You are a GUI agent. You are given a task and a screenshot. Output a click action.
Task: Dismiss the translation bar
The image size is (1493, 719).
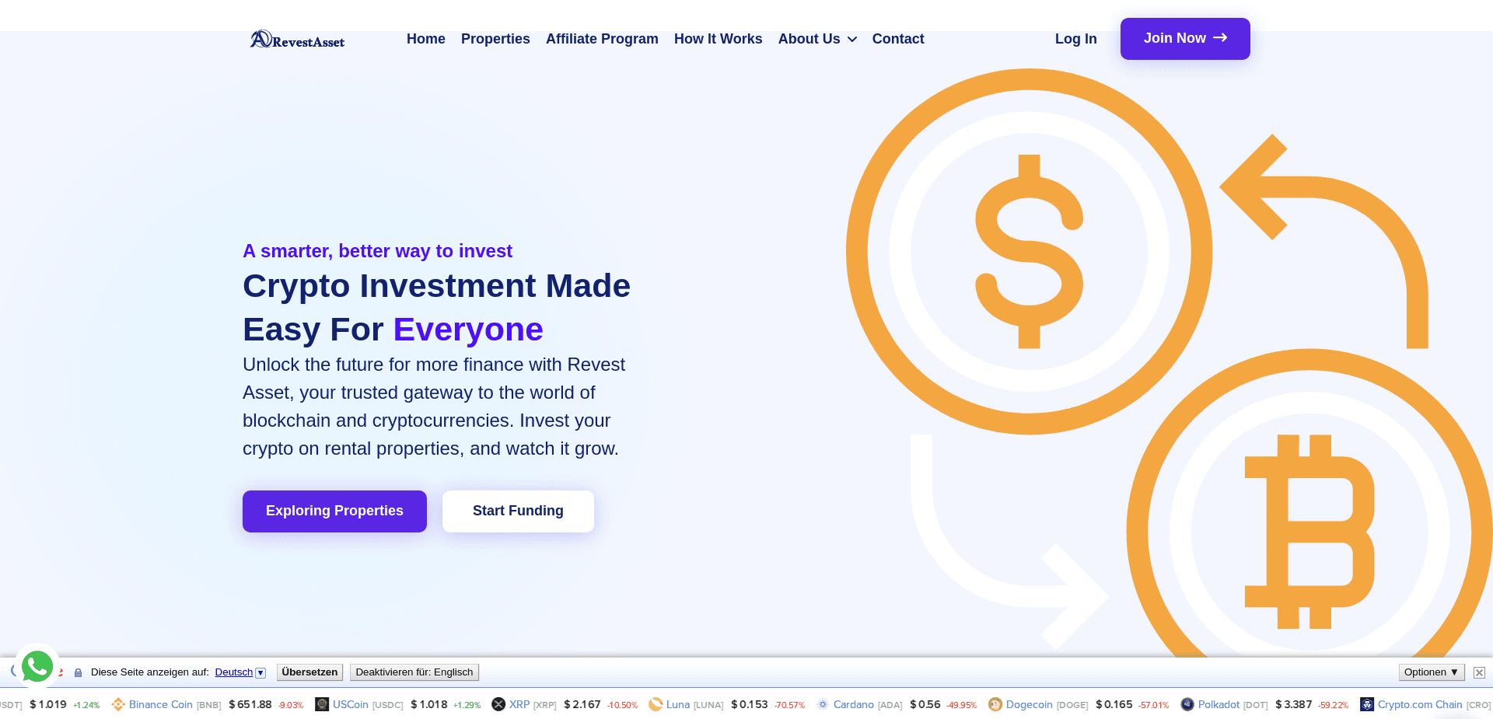point(1479,672)
